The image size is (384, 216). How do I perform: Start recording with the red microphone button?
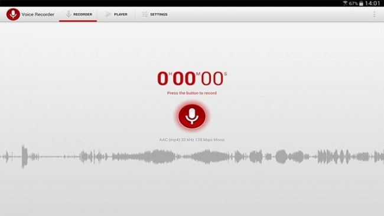click(x=192, y=117)
